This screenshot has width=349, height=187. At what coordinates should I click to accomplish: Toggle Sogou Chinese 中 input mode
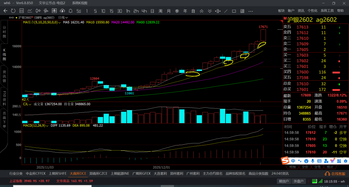click(x=293, y=161)
